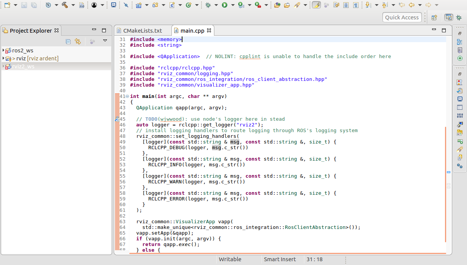Expand the ros2_ws project tree
This screenshot has height=265, width=467.
click(3, 50)
